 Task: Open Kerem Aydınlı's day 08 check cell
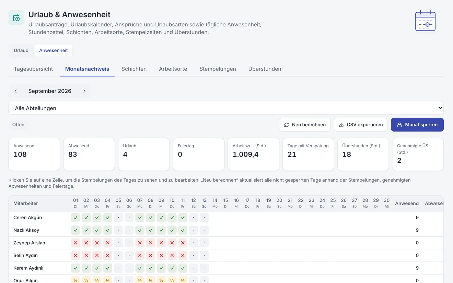click(x=151, y=268)
